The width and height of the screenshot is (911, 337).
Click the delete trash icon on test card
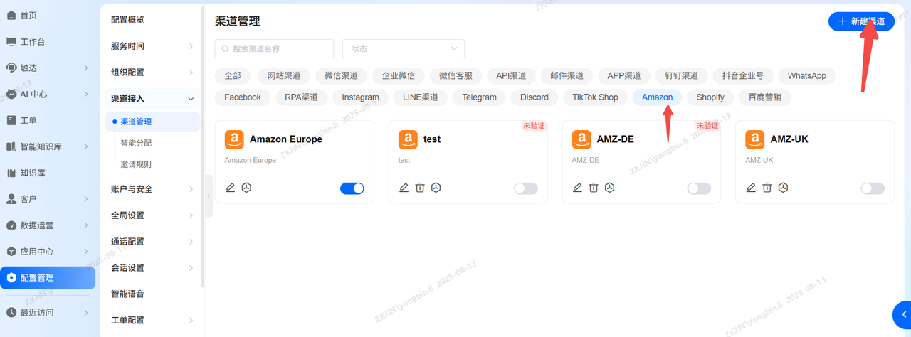click(420, 188)
